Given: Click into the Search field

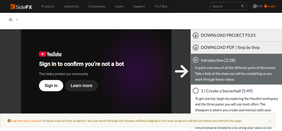Looking at the screenshot, I should click(x=228, y=6).
